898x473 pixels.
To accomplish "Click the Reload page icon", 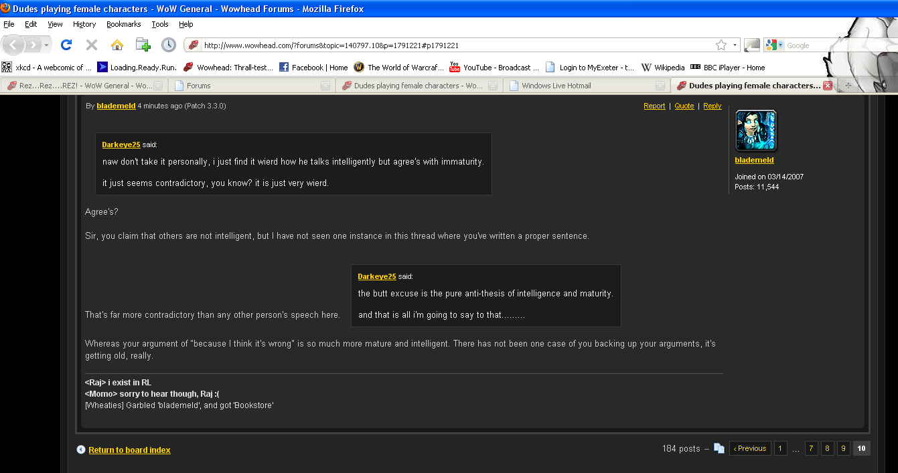I will (66, 45).
